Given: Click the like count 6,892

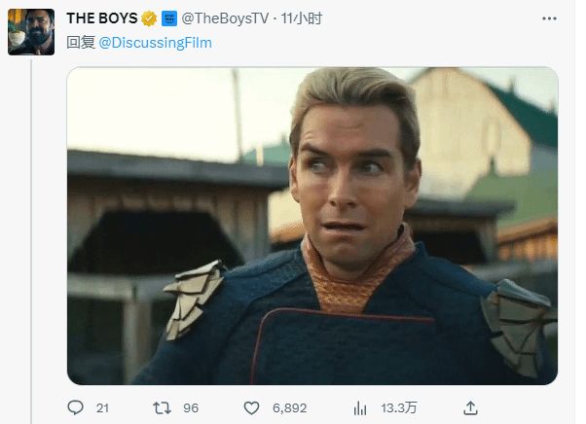Looking at the screenshot, I should click(x=288, y=407).
